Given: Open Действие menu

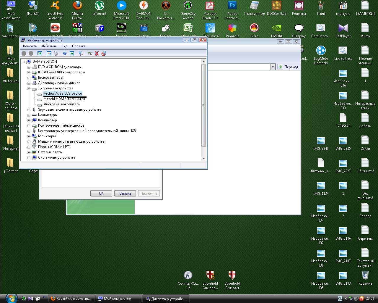Looking at the screenshot, I should pos(49,46).
